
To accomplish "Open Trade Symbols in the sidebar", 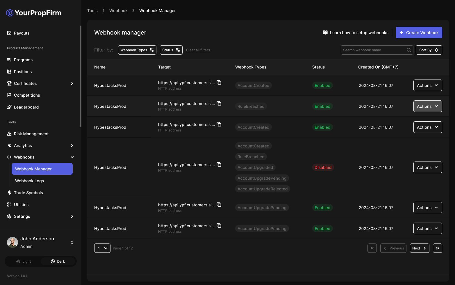I will coord(28,193).
